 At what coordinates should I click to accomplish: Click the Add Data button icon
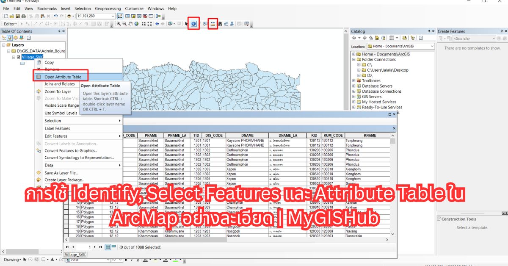[x=69, y=16]
